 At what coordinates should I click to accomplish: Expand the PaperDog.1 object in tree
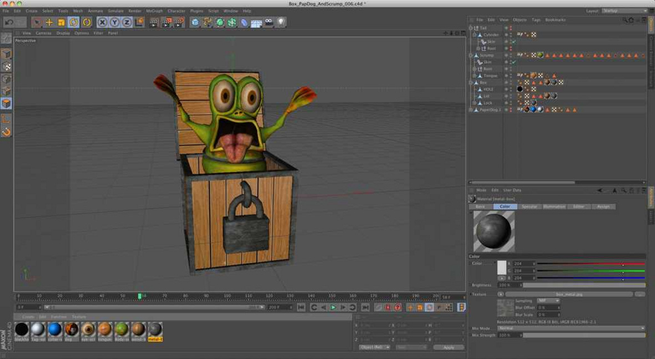[471, 110]
